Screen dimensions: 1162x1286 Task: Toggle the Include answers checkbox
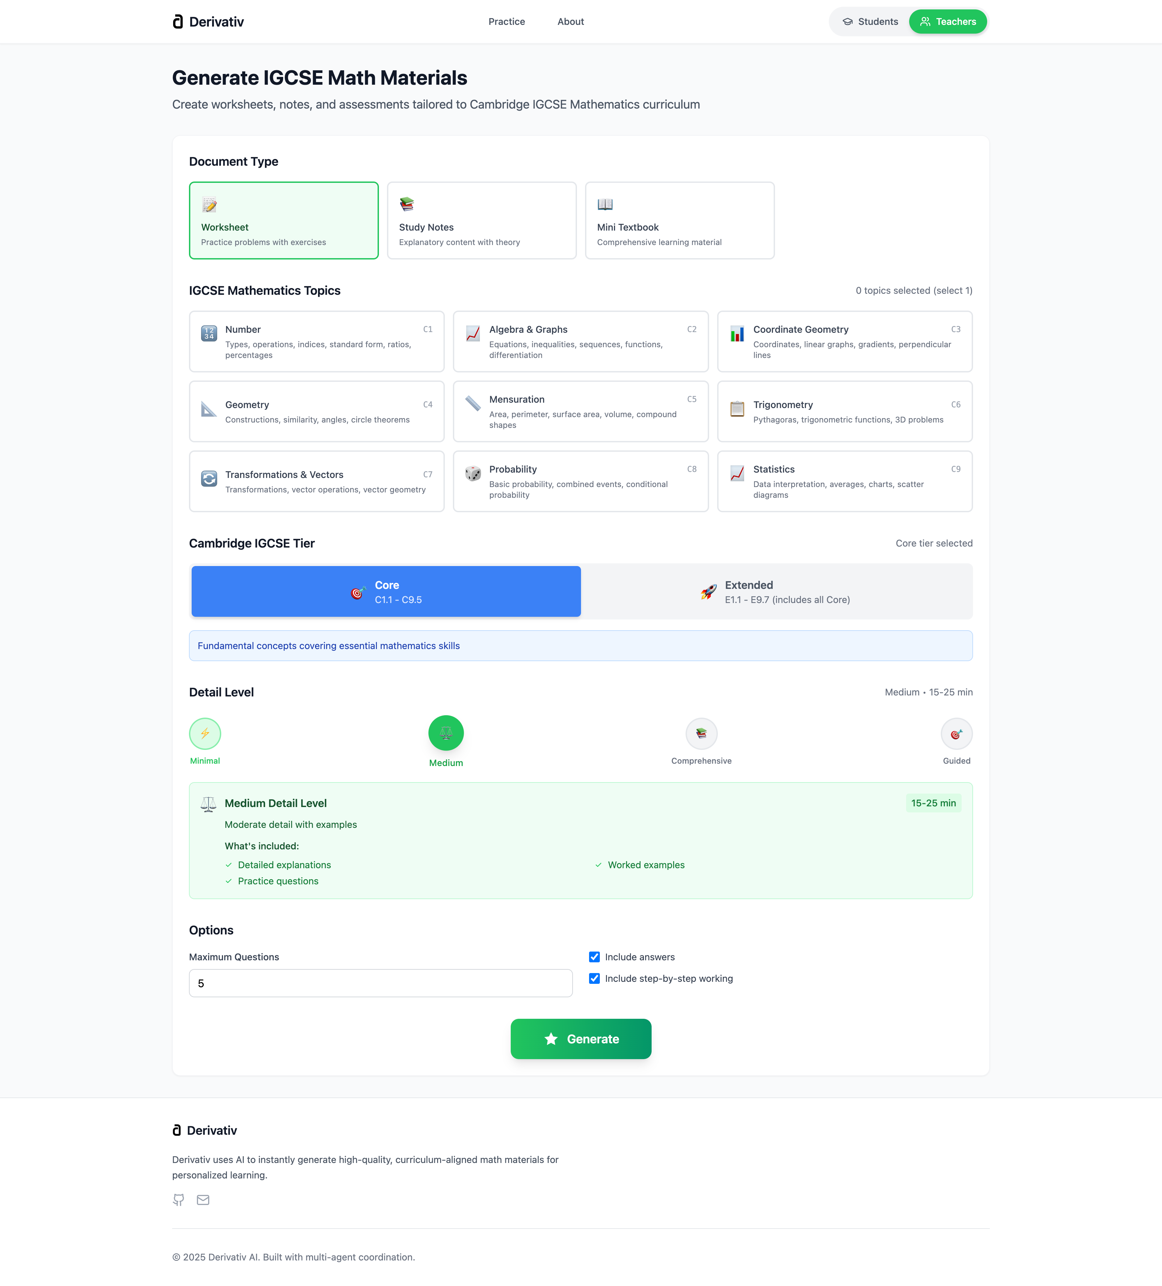click(x=594, y=957)
